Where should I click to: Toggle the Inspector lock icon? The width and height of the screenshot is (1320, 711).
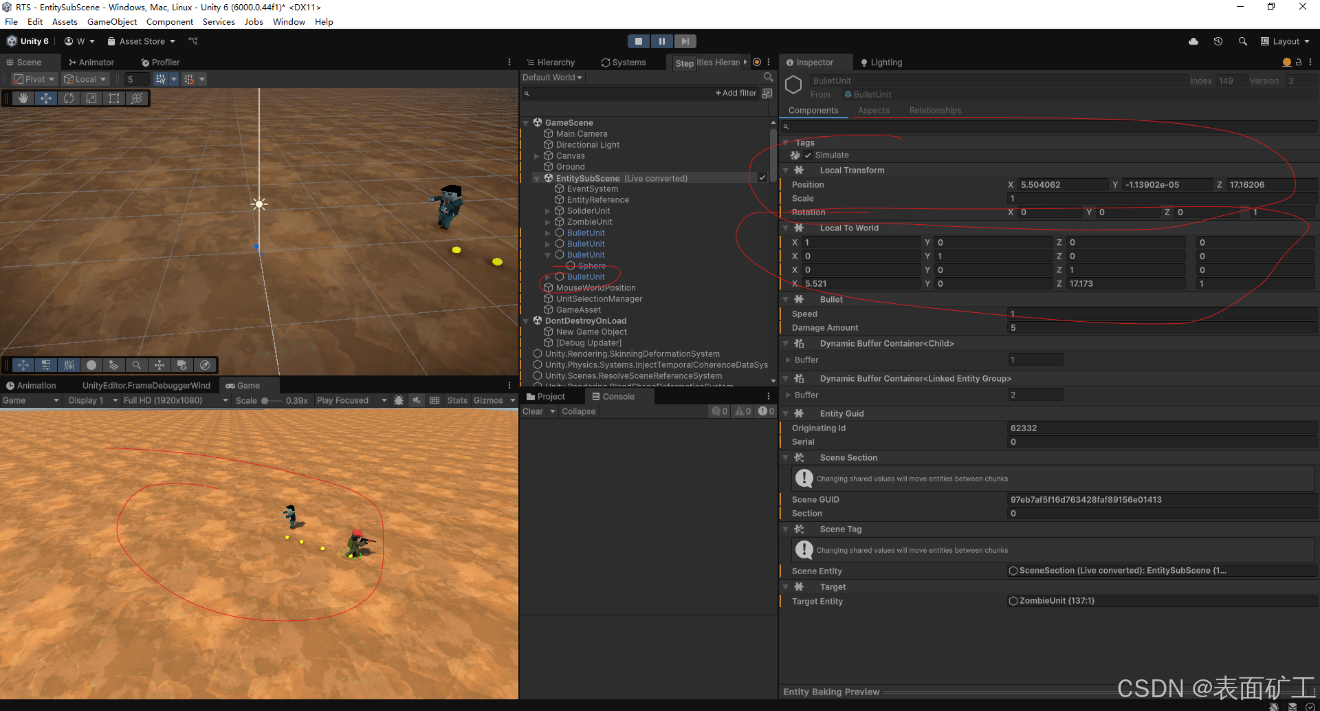point(1299,62)
